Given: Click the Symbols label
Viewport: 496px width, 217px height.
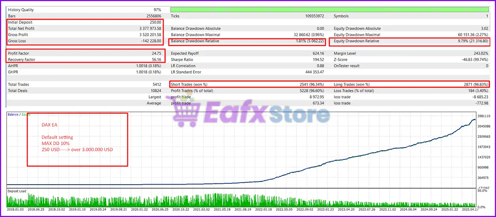Looking at the screenshot, I should click(341, 16).
